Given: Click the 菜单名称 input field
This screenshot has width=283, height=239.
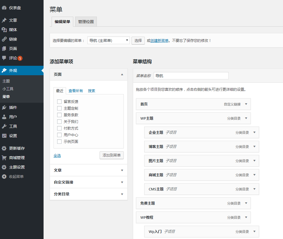Looking at the screenshot, I should point(191,76).
